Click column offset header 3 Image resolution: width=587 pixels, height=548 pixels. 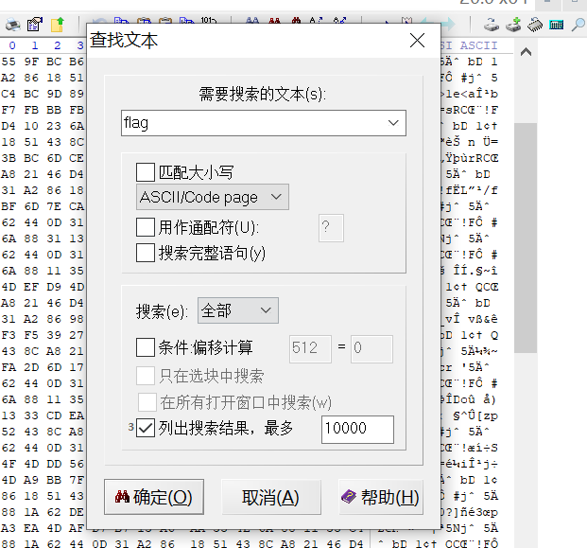[80, 45]
